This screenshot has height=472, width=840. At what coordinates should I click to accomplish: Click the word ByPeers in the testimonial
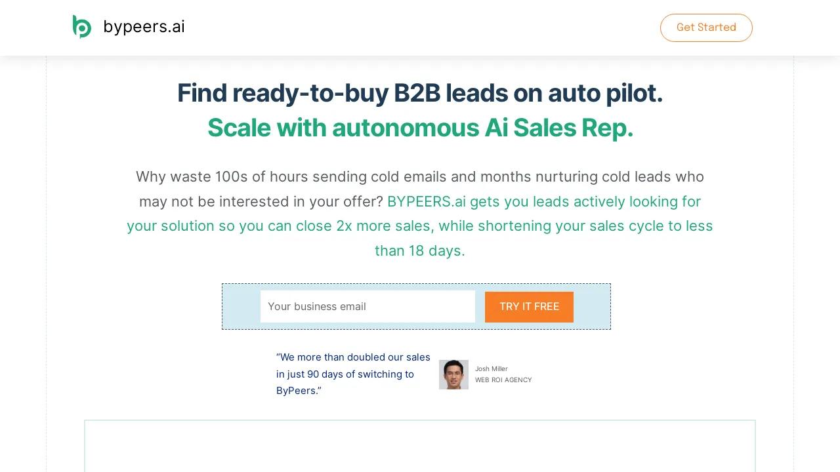(x=297, y=391)
